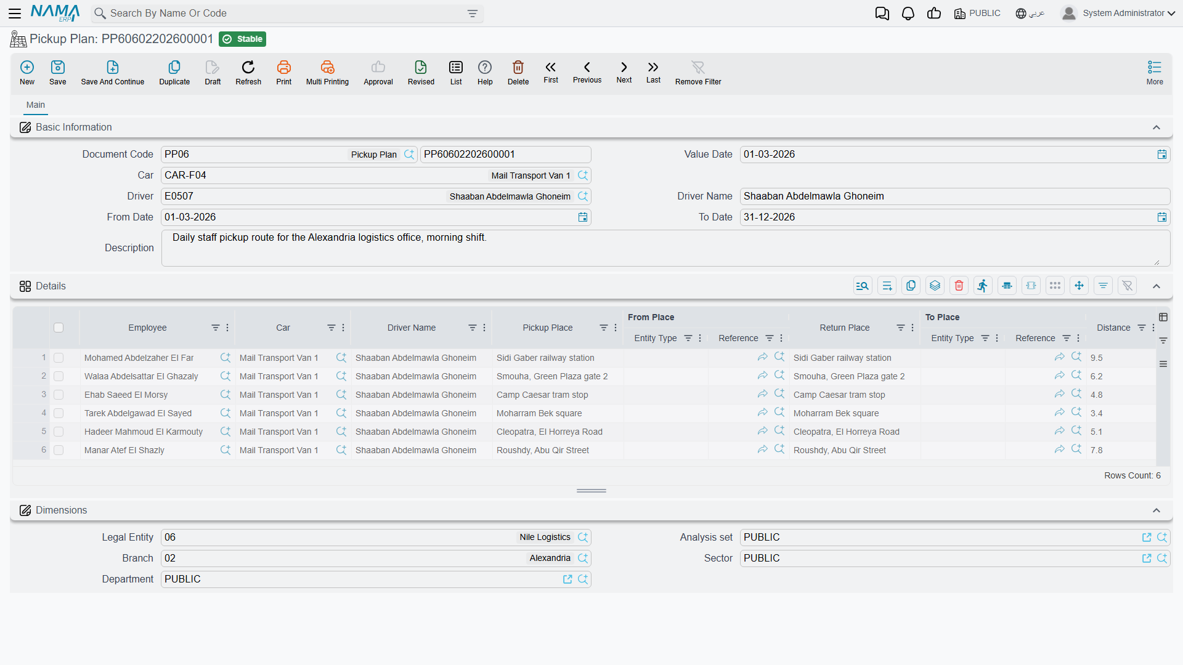Jump to the Last record
Screen dimensions: 1183x665
coord(653,71)
